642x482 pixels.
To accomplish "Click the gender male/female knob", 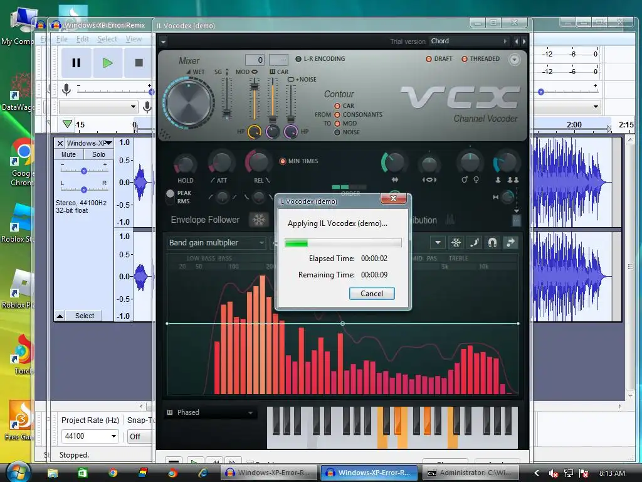I will click(x=470, y=163).
